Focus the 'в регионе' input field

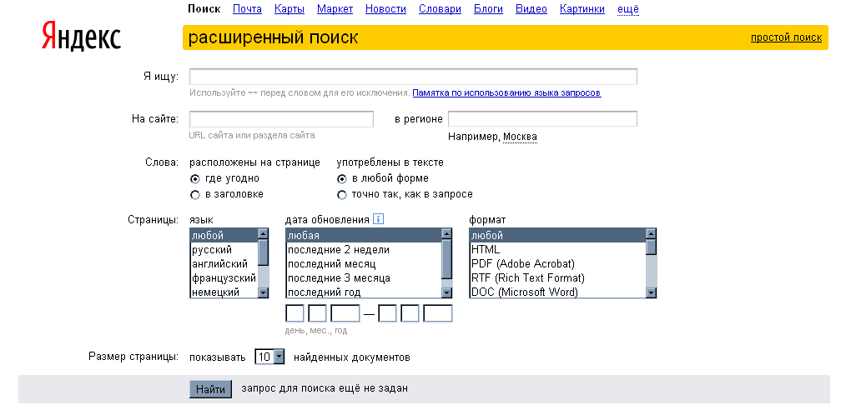coord(542,119)
